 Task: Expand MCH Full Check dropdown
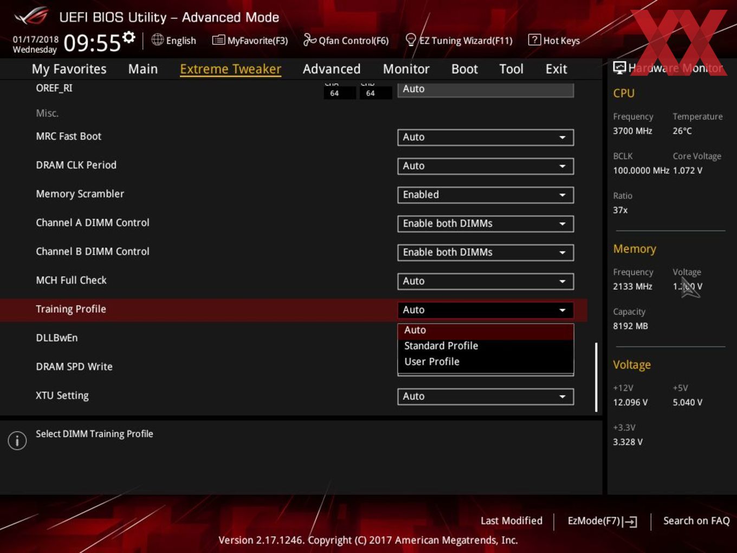pyautogui.click(x=486, y=281)
